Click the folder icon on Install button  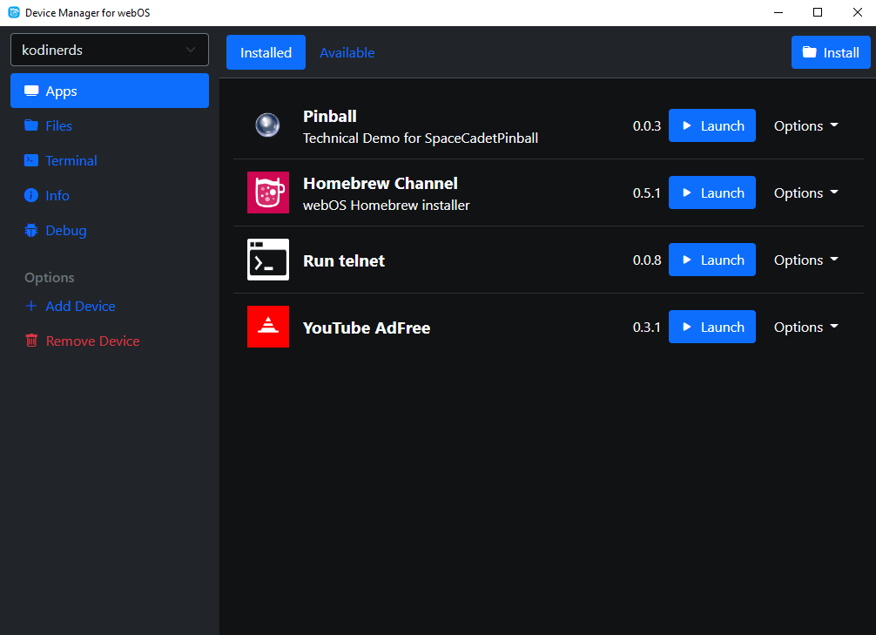810,52
